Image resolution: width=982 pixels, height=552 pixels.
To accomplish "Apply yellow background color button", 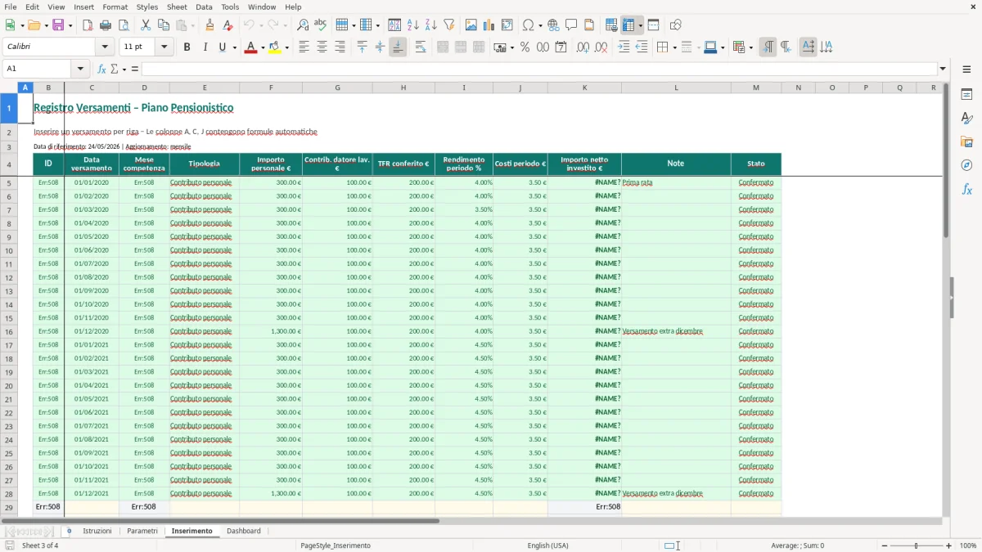I will [x=276, y=47].
